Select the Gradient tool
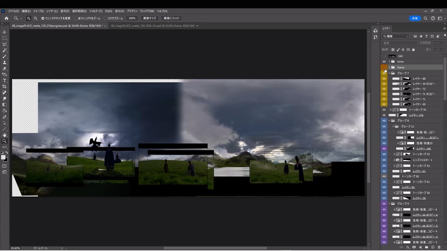447x251 pixels. (4, 104)
